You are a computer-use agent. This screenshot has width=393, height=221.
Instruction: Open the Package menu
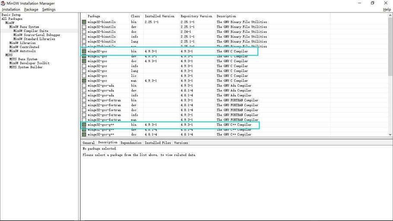coord(31,9)
